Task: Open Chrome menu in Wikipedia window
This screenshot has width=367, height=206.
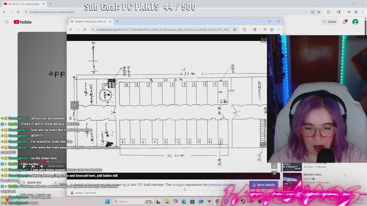Action: (278, 29)
